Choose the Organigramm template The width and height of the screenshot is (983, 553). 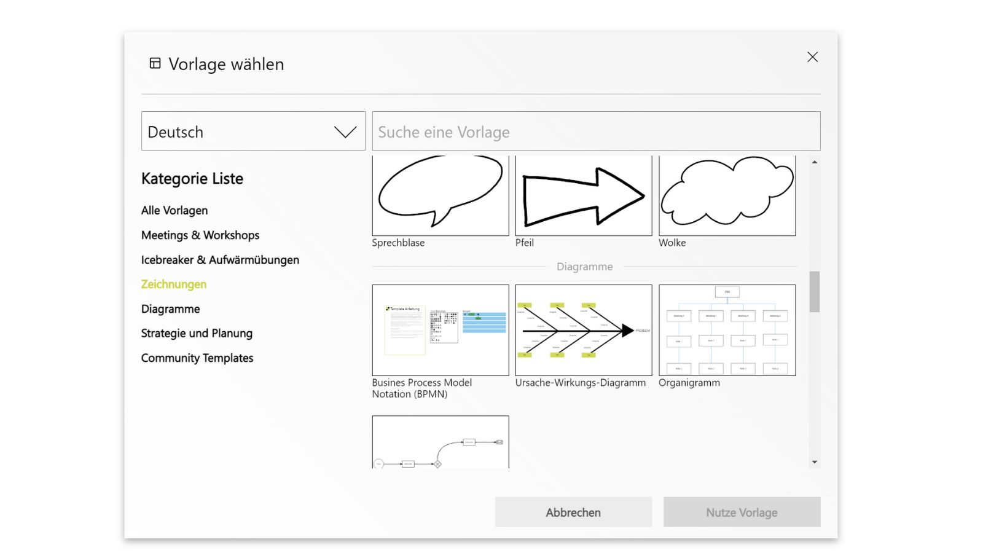(727, 330)
